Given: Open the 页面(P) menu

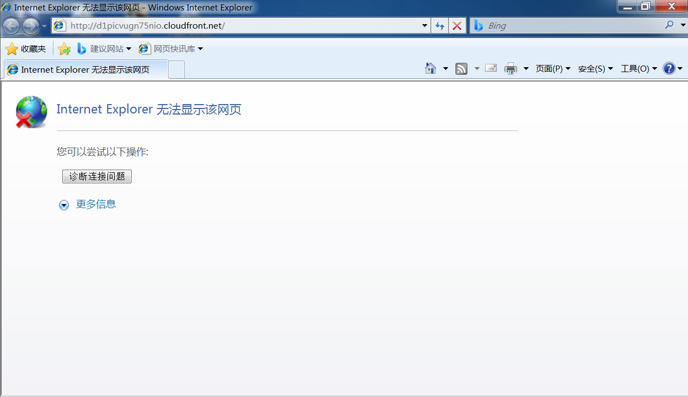Looking at the screenshot, I should pyautogui.click(x=553, y=69).
